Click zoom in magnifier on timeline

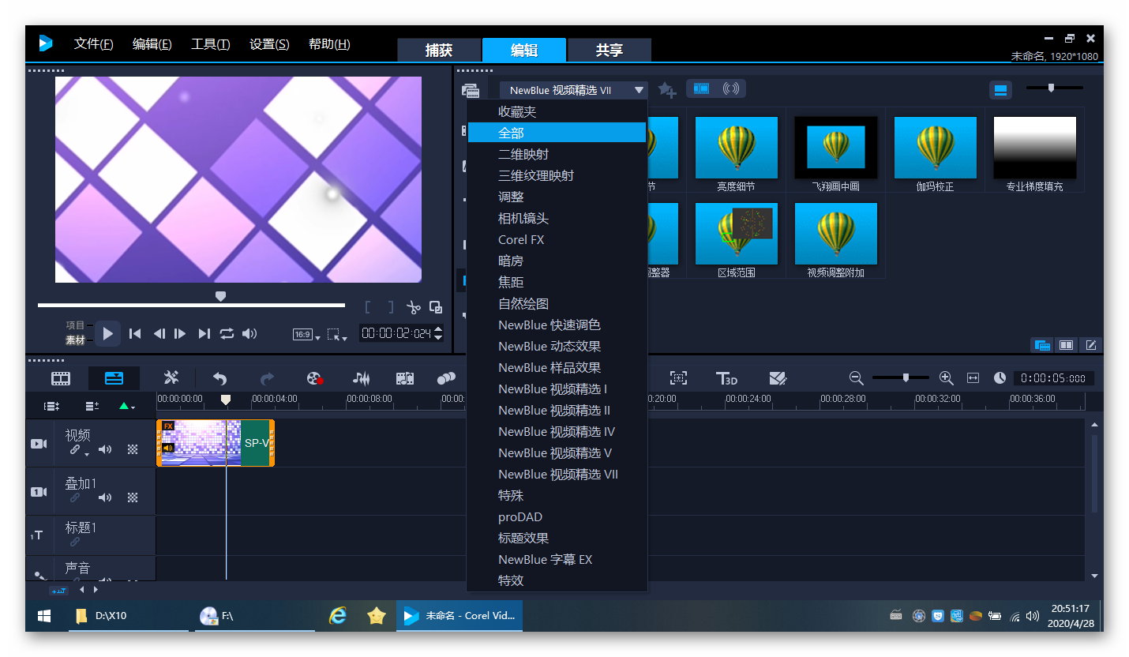[x=947, y=378]
